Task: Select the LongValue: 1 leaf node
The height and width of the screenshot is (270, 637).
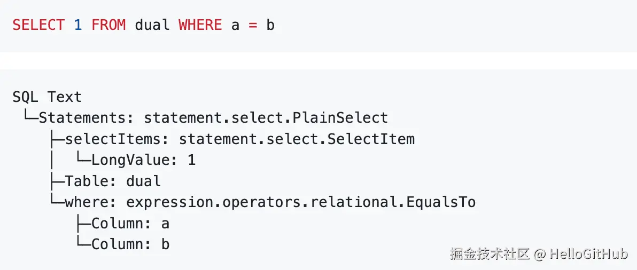Action: 143,160
